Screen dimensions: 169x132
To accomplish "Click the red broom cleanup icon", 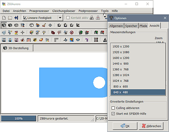I will tap(44, 25).
